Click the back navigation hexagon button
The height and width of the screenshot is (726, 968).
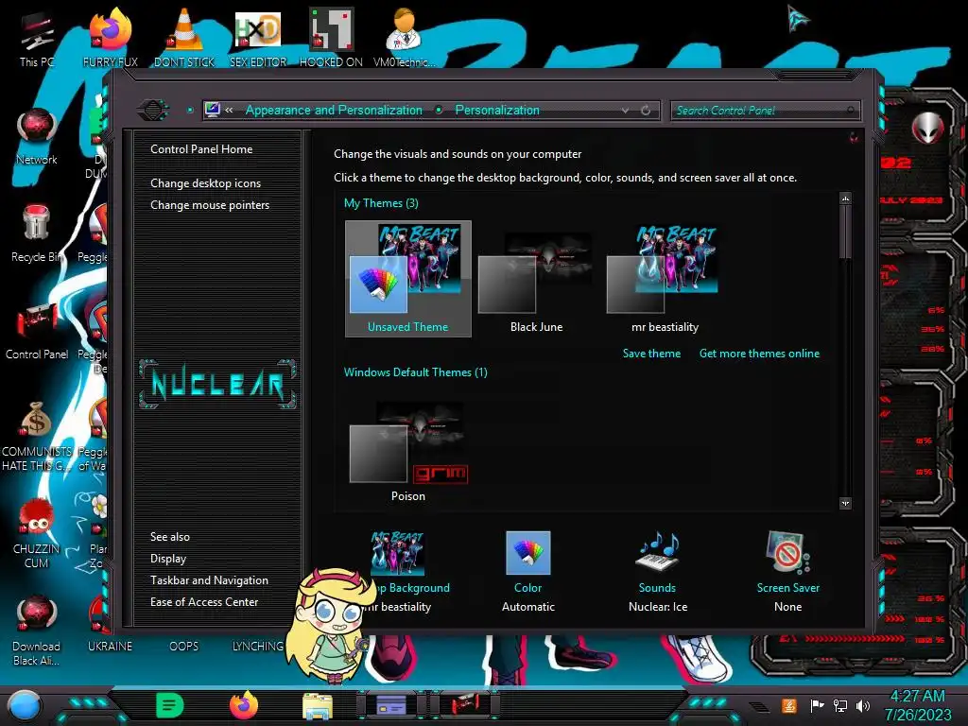click(x=152, y=111)
